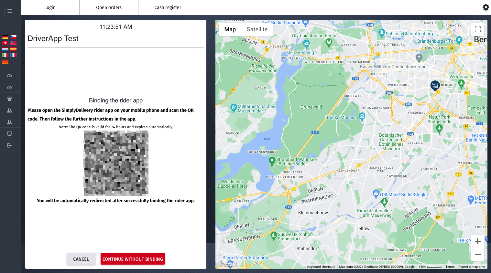Click speedometer icon directly above the basket icon
The width and height of the screenshot is (491, 273).
(x=10, y=87)
